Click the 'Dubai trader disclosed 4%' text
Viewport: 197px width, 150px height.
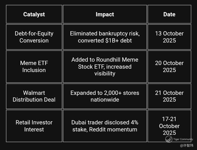(x=105, y=122)
